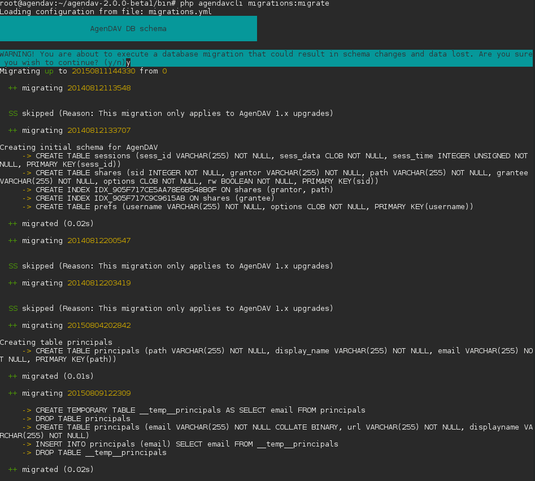The image size is (535, 481).
Task: Click the 'y' answer after (y/n)
Action: pos(128,63)
